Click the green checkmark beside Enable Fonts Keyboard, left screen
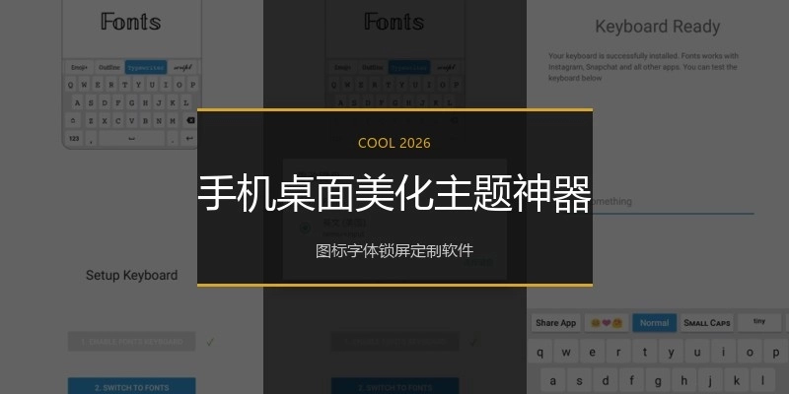The image size is (789, 394). tap(210, 342)
